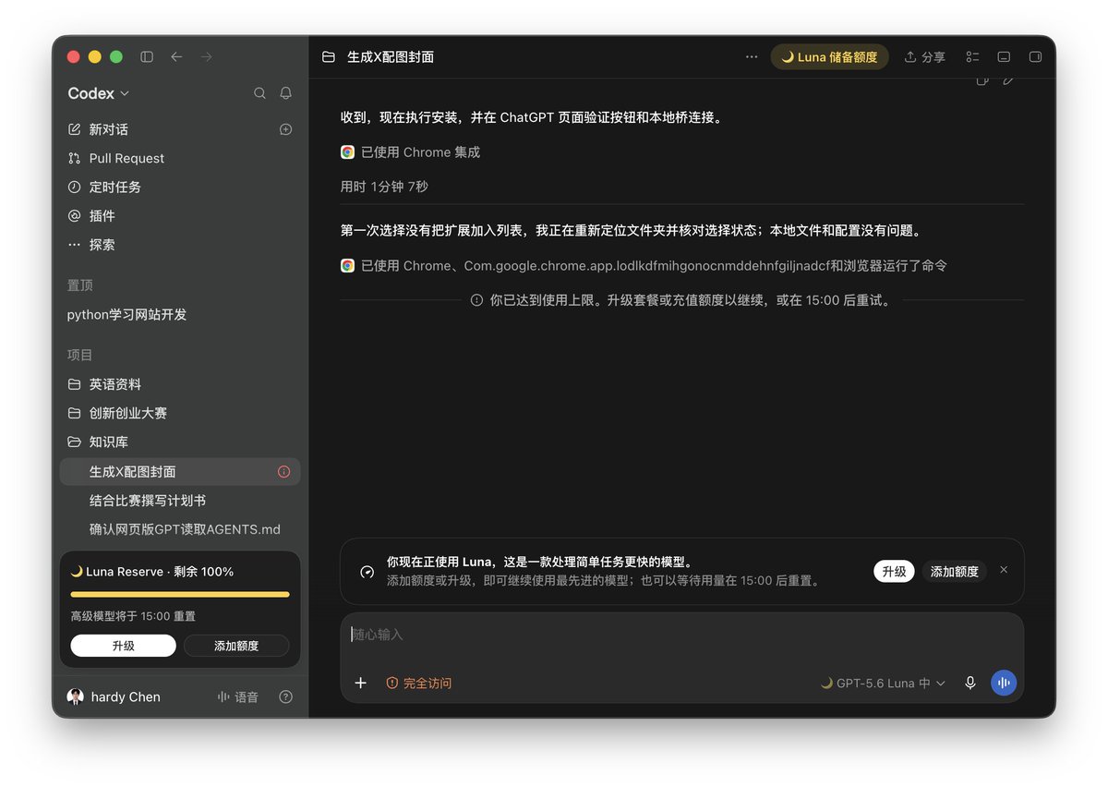Click the red warning icon on 生成X配图封面
This screenshot has height=787, width=1108.
pos(284,472)
